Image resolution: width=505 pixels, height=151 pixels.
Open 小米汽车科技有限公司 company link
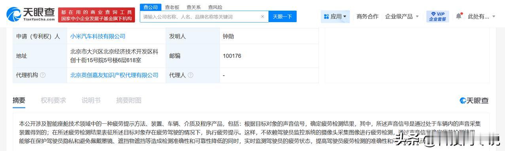98,36
